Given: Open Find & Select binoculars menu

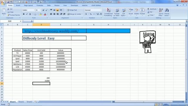Looking at the screenshot, I should [x=167, y=12].
